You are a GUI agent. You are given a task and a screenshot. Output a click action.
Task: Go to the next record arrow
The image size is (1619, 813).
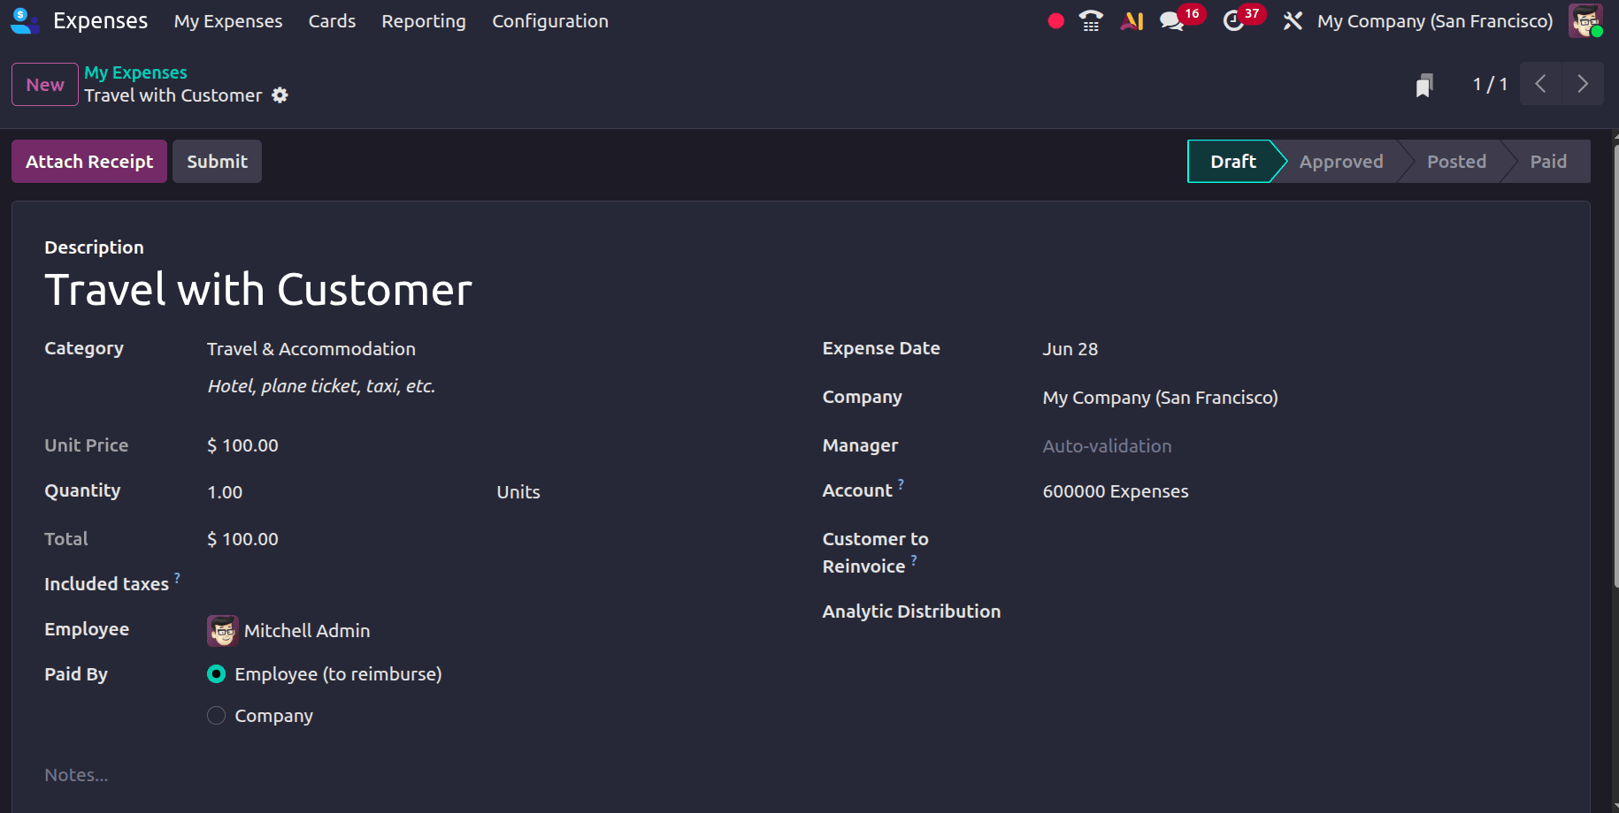point(1583,84)
